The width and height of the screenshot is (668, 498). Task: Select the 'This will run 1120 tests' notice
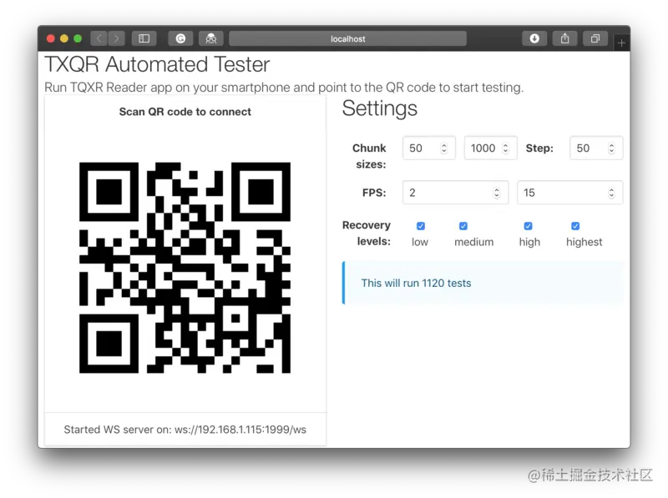pyautogui.click(x=483, y=283)
